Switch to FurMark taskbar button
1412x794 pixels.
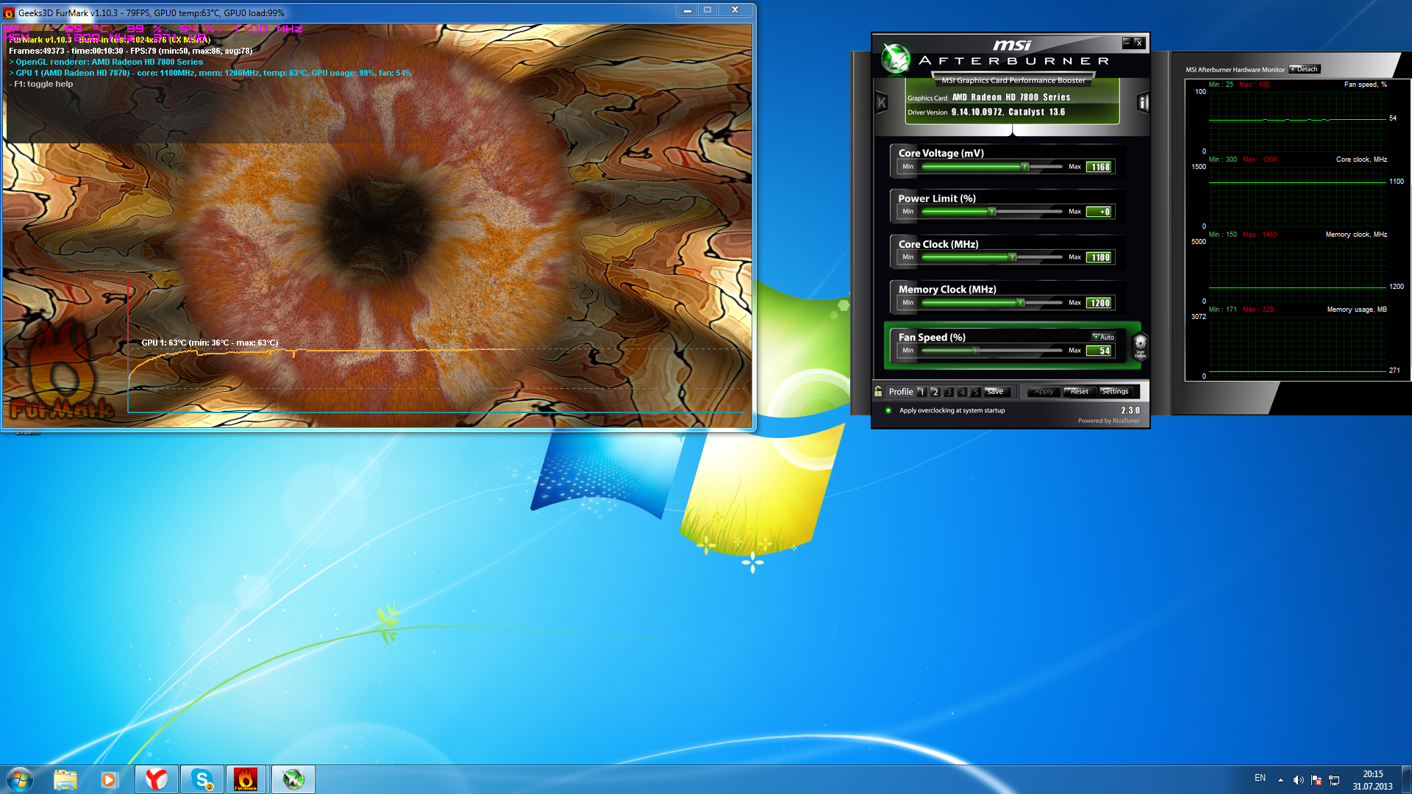[246, 779]
